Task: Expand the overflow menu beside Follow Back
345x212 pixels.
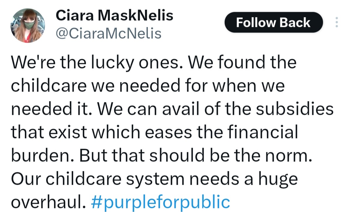Action: [x=336, y=22]
